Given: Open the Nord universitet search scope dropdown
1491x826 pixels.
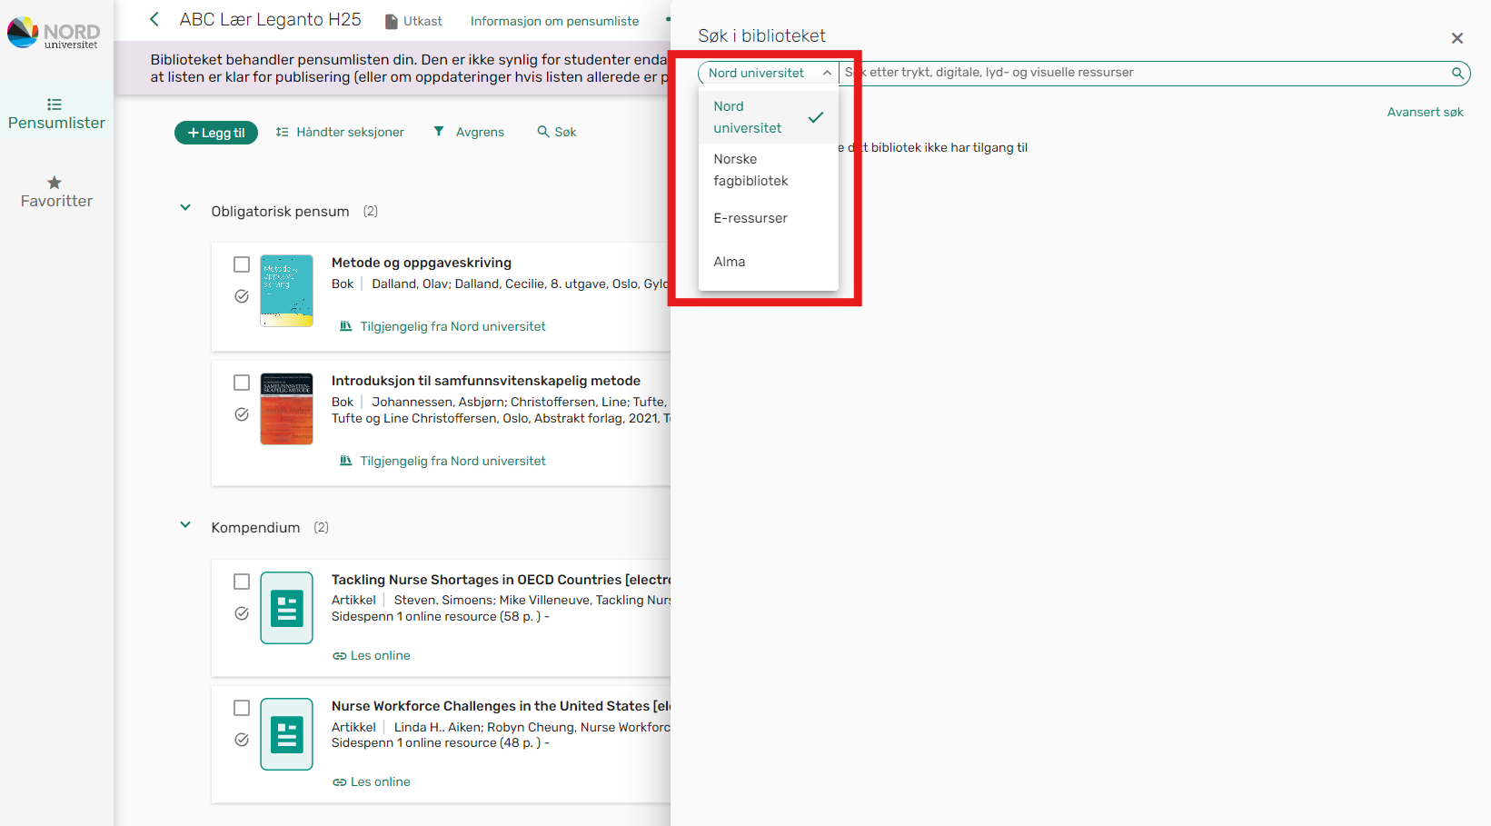Looking at the screenshot, I should click(x=769, y=73).
